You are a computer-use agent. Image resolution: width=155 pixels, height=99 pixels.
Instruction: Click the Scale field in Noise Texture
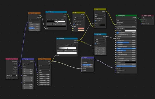coord(34,24)
